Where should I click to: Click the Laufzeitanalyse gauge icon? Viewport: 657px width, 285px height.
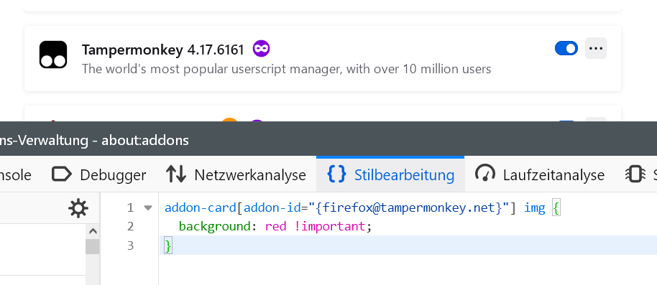tap(485, 174)
